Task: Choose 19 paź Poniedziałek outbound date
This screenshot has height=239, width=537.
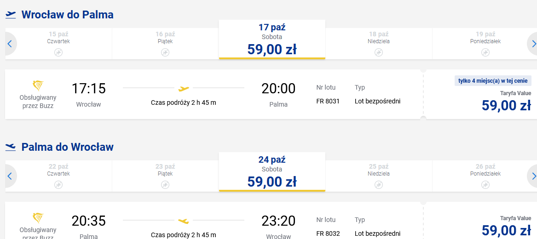Action: (x=485, y=43)
